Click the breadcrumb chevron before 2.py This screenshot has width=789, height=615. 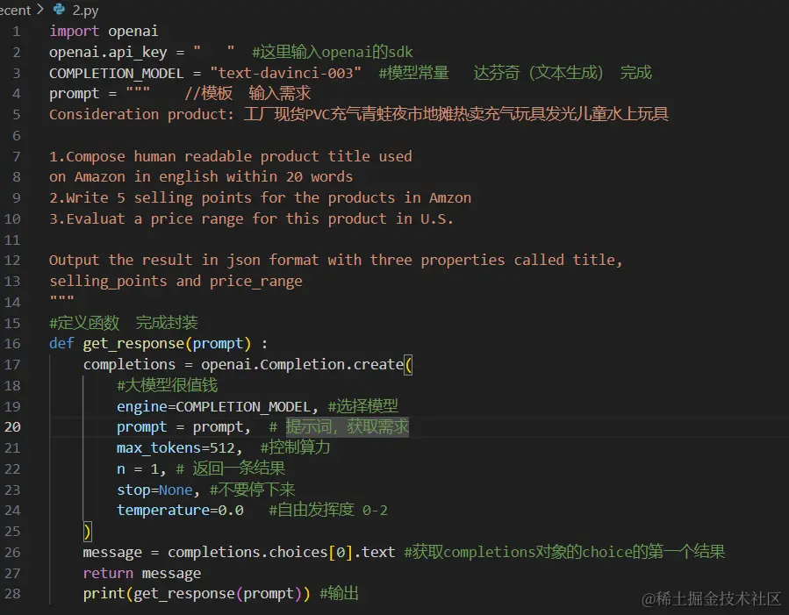pos(39,10)
